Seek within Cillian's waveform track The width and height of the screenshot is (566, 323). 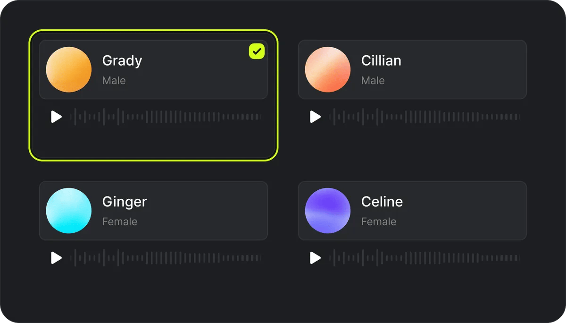[424, 117]
